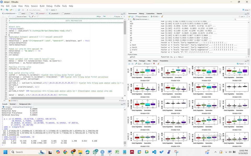
Task: Clear environment objects broom icon
Action: (162, 17)
